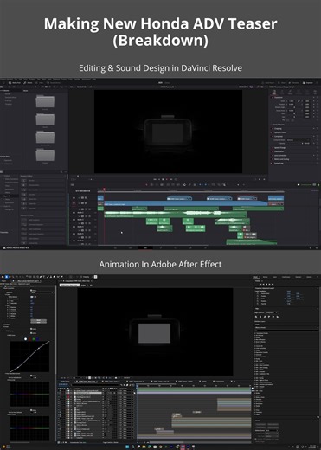The width and height of the screenshot is (321, 450).
Task: Open the Windows Start button
Action: coord(127,447)
